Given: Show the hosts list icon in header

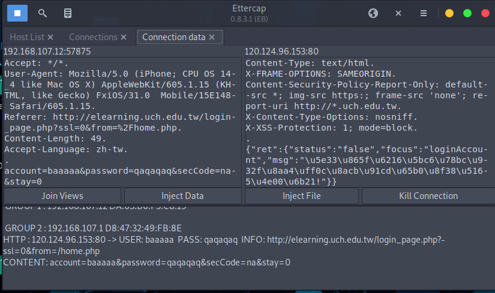Looking at the screenshot, I should [x=68, y=13].
